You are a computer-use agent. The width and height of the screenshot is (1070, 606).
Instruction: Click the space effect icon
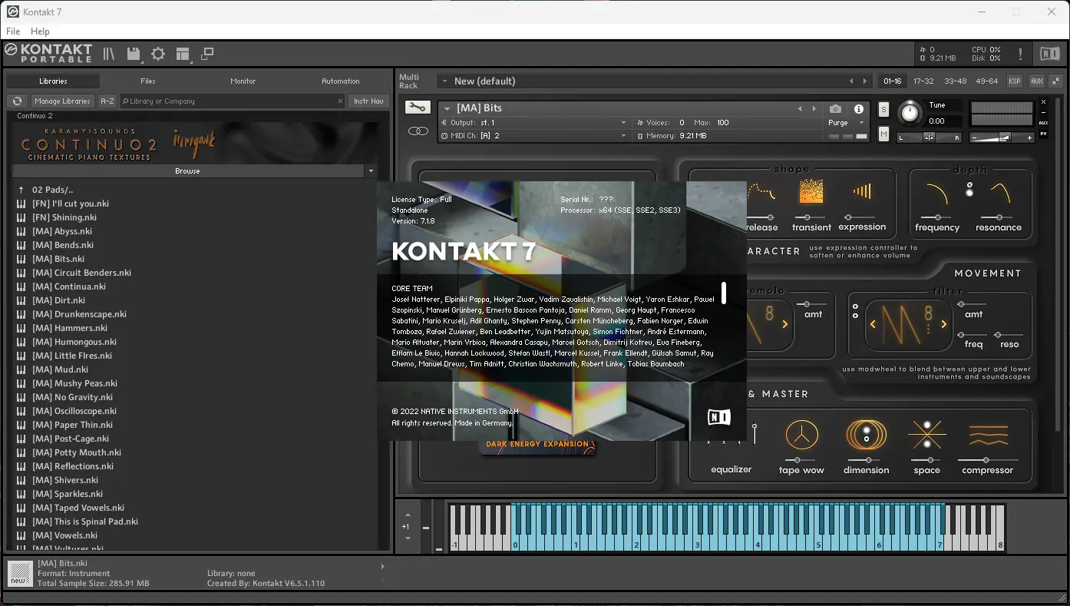[926, 435]
